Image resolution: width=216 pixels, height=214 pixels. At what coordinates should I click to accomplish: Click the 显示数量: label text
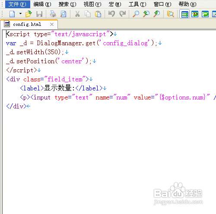pyautogui.click(x=59, y=88)
